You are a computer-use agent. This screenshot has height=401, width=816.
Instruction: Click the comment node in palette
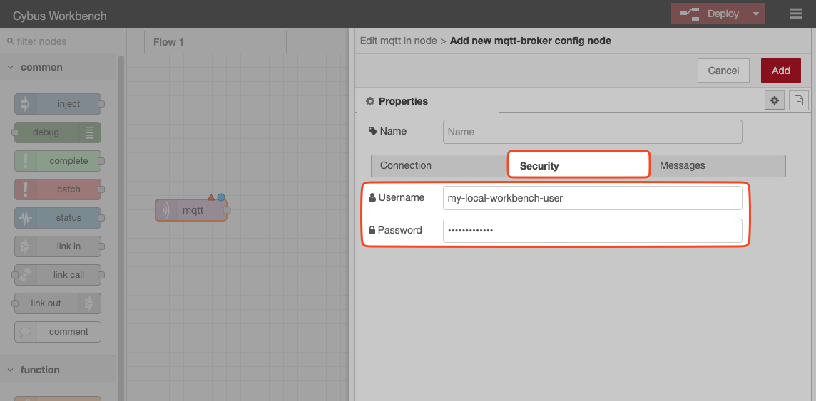pos(58,332)
